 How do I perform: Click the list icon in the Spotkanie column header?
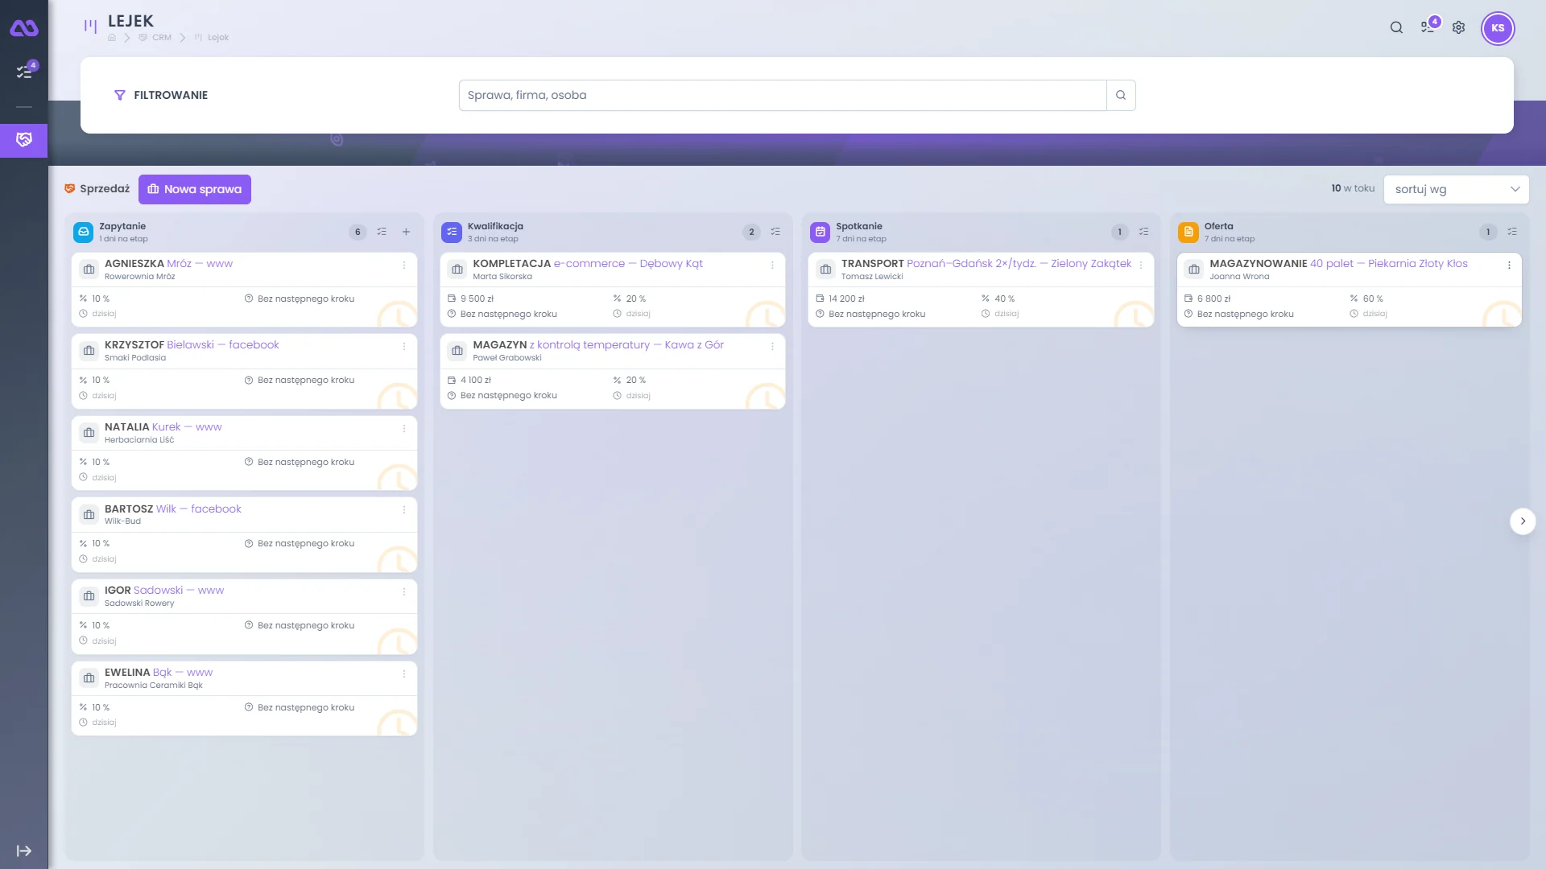[x=1144, y=232]
